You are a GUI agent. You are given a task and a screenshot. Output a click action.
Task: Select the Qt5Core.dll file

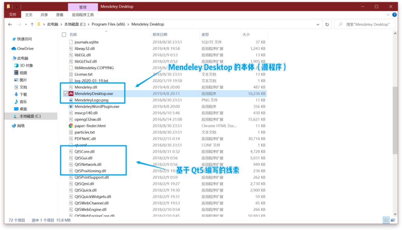coord(84,151)
